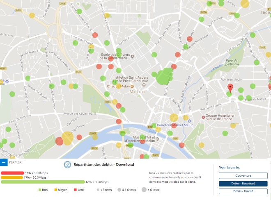Click the École des Officiers de la Gendarmerie marker

tap(132, 56)
